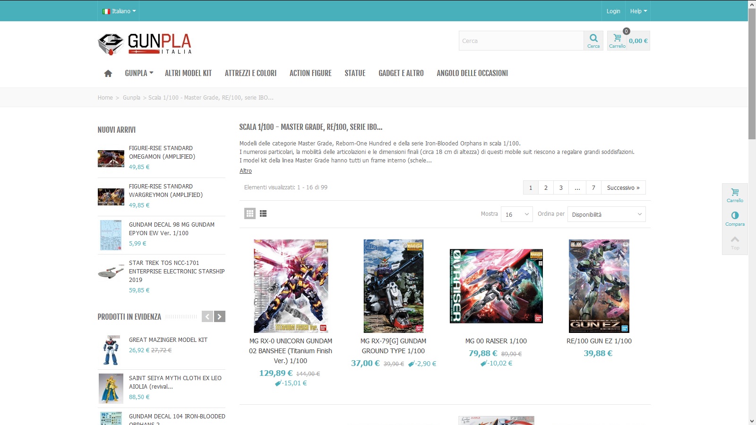Screen dimensions: 756x425
Task: Open Figure-Rise Standard Omegamon product link
Action: coord(162,153)
